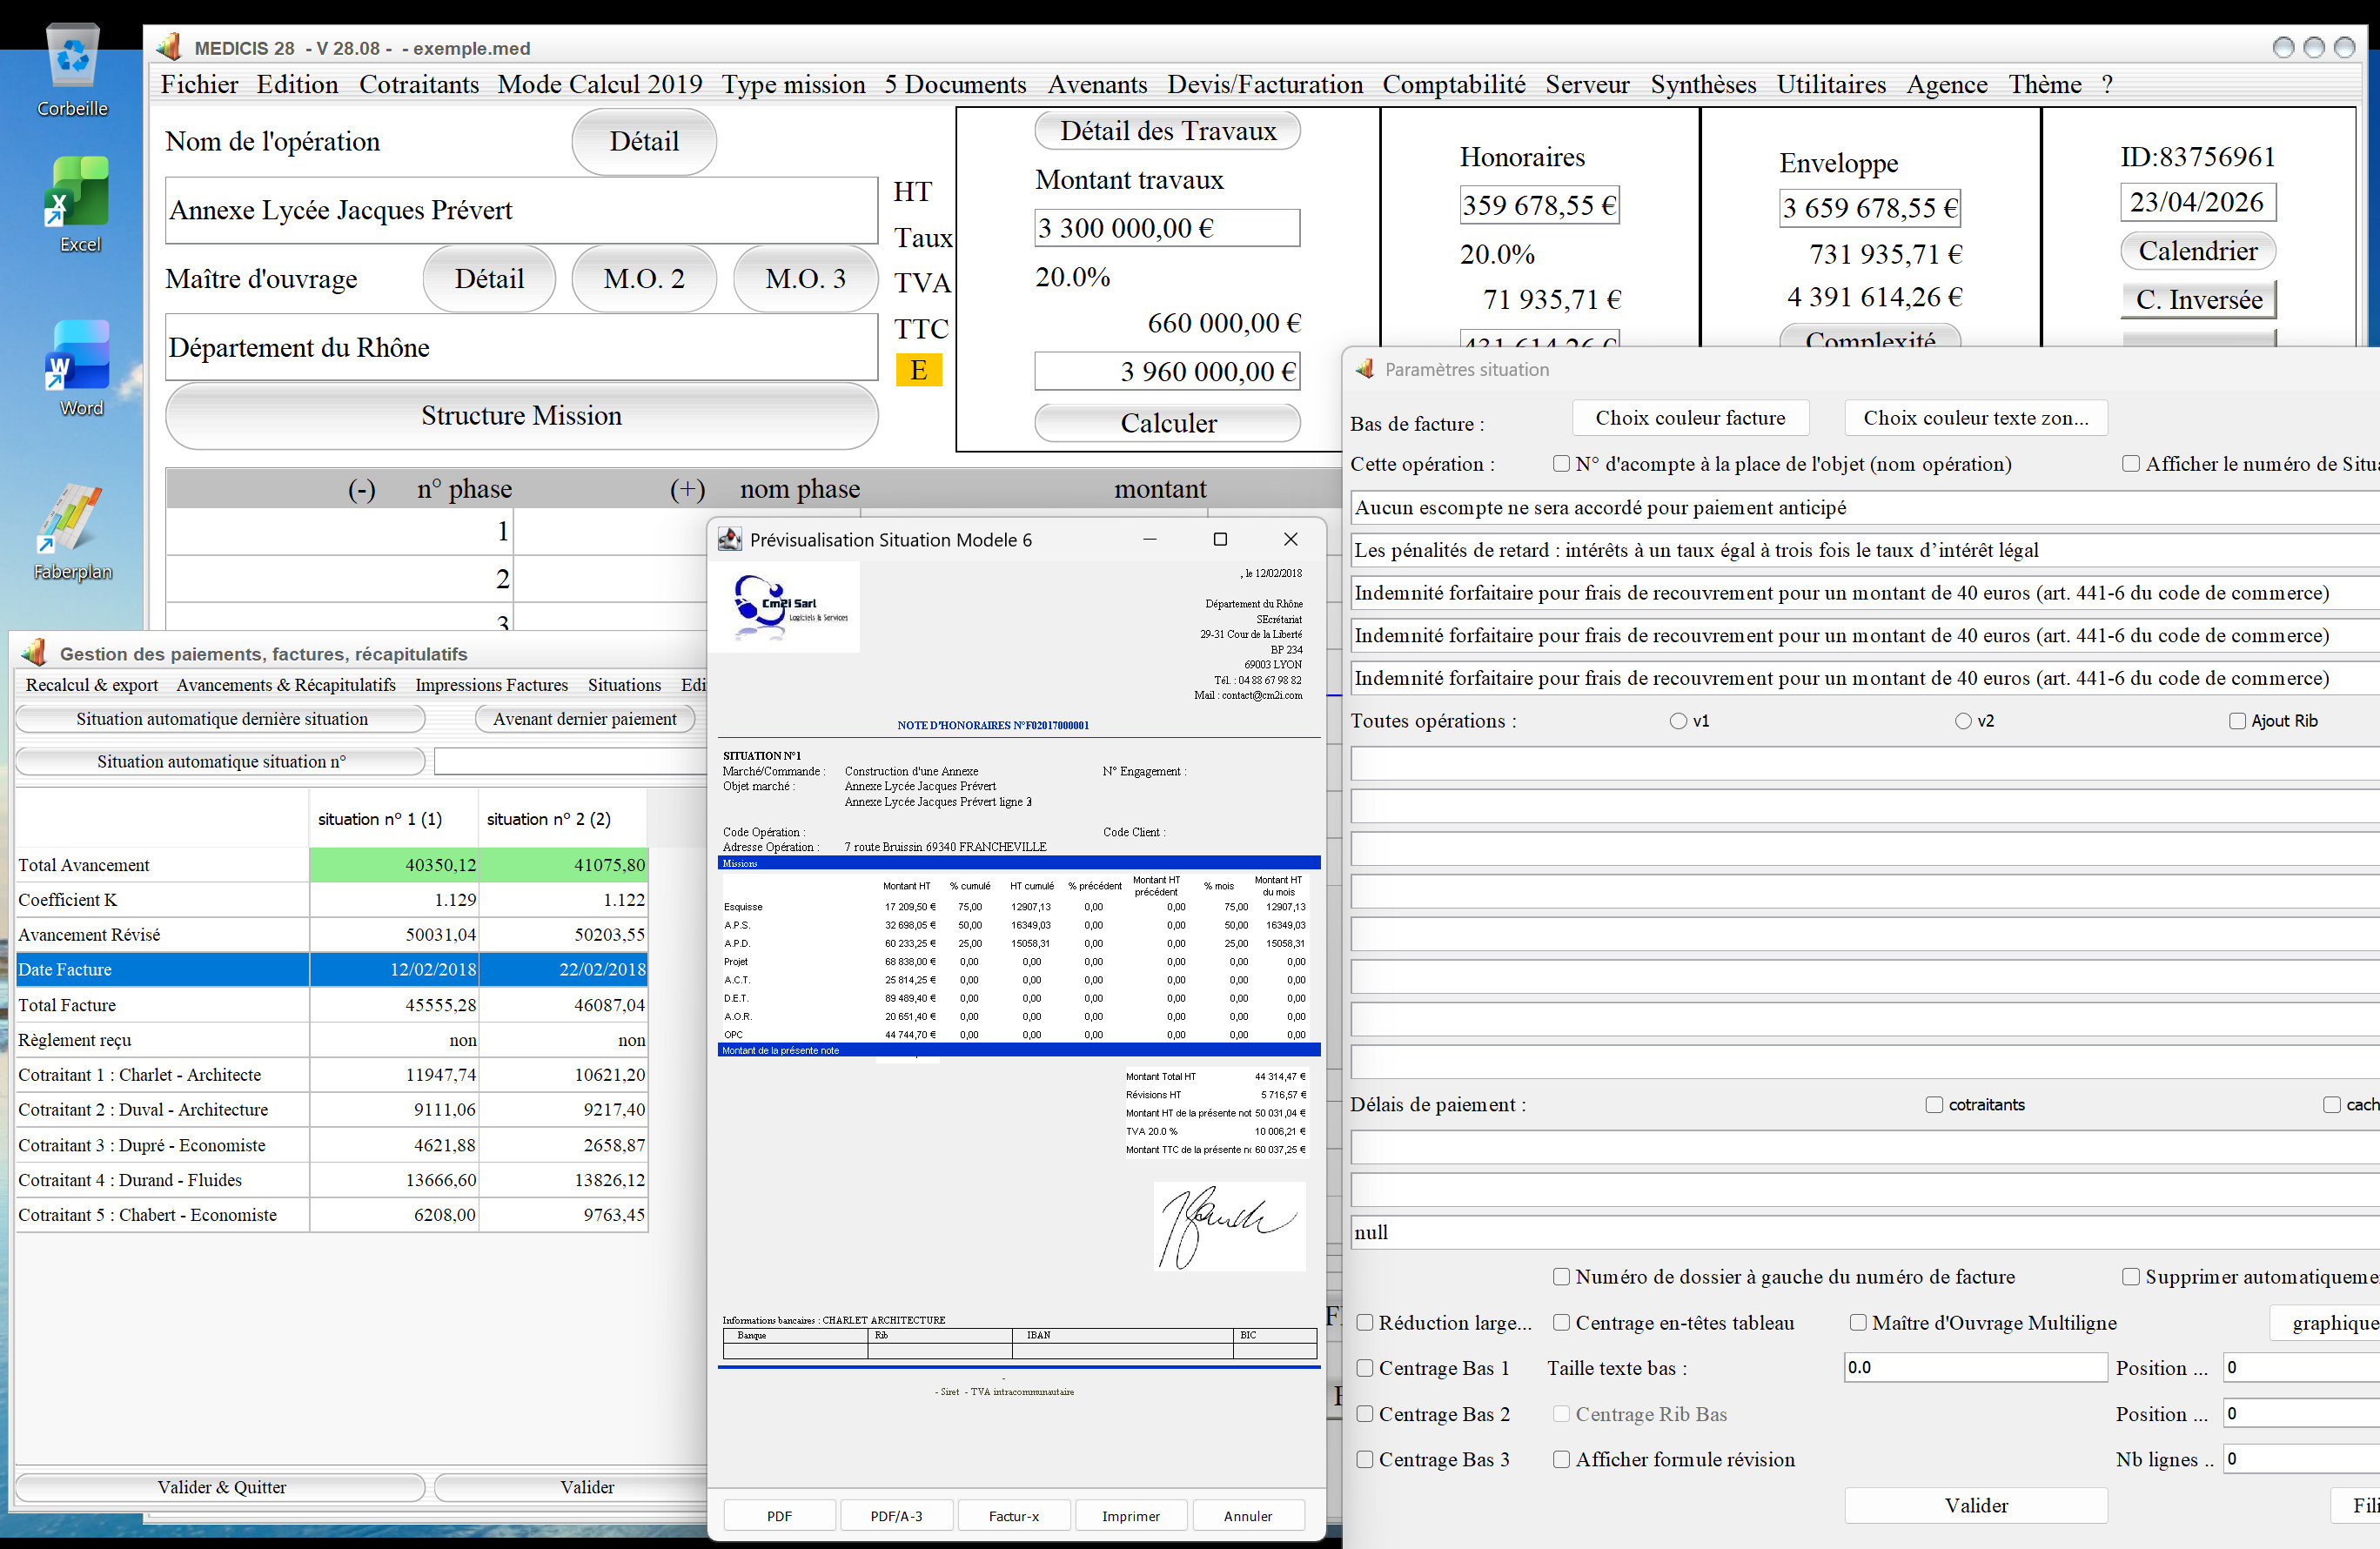This screenshot has width=2380, height=1549.
Task: Toggle Afficher formule révision checkbox
Action: 1560,1459
